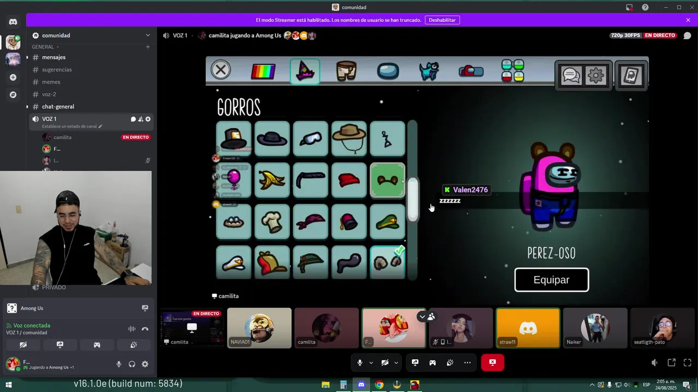Open the Among Us chat bubble icon
698x392 pixels.
[x=571, y=75]
